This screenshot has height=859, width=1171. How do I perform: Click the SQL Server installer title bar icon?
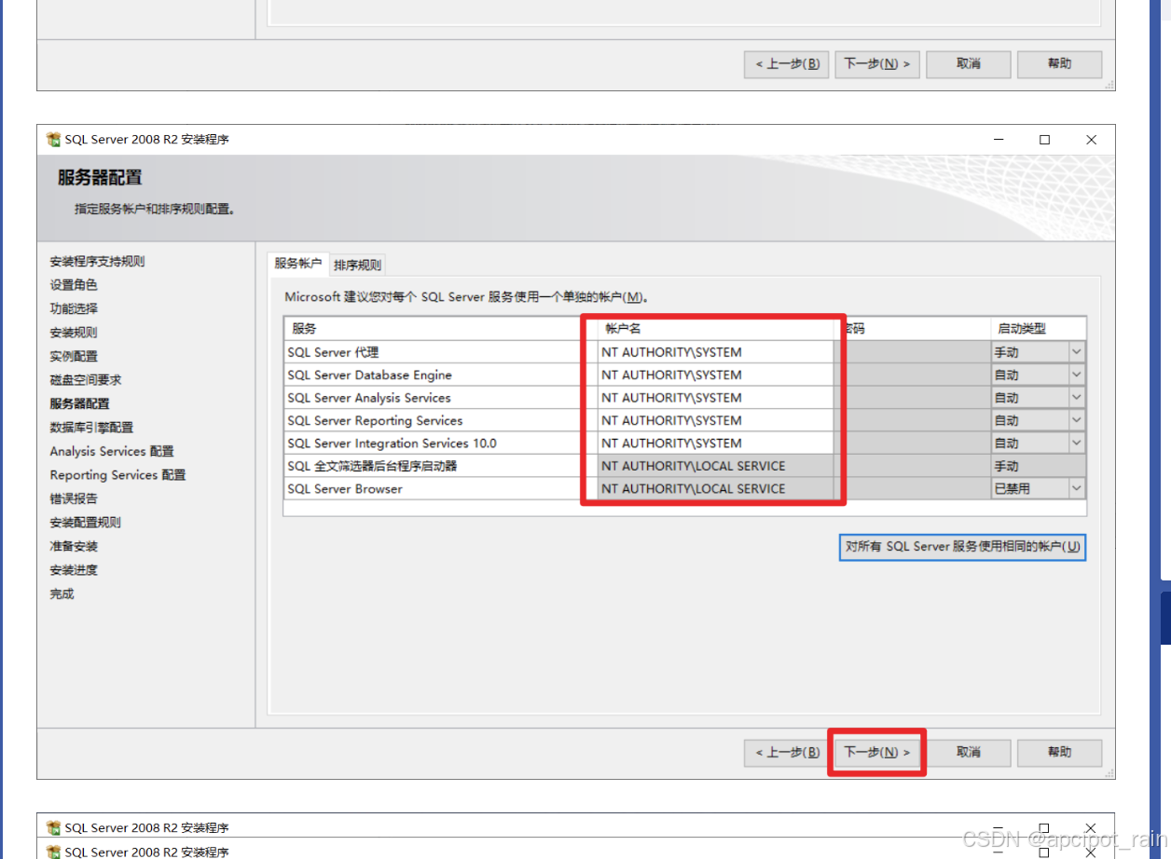click(54, 140)
